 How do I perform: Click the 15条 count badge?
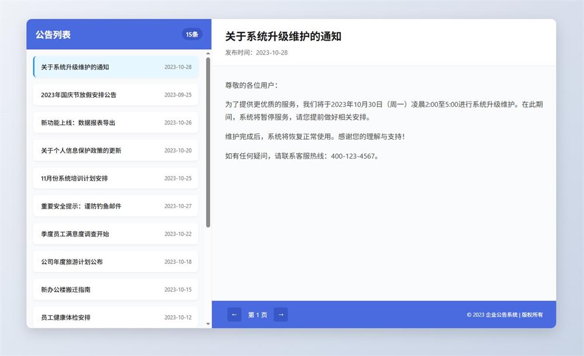tap(192, 34)
